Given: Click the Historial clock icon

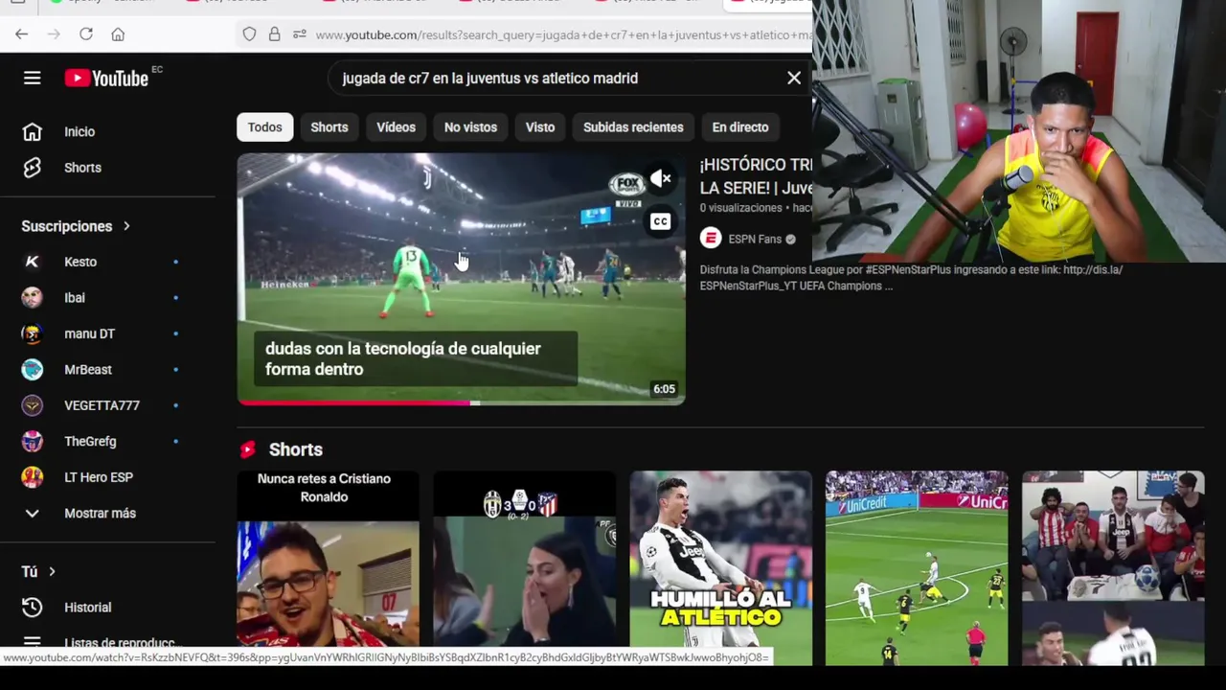Looking at the screenshot, I should tap(32, 608).
